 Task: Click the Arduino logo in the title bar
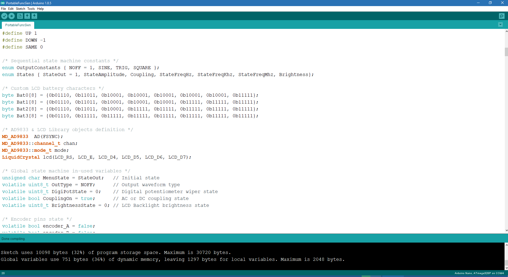(x=3, y=3)
